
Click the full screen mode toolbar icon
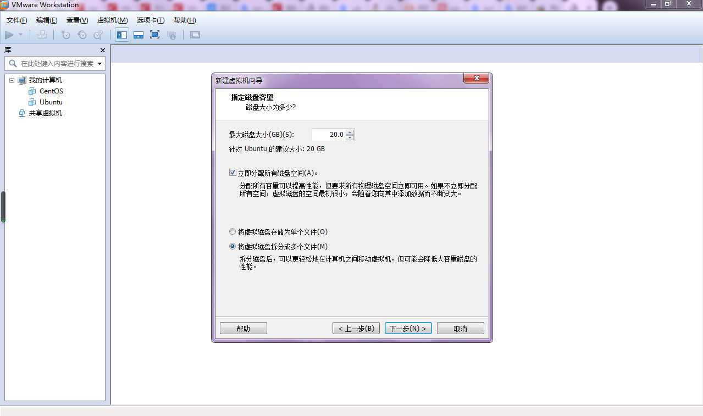[155, 35]
